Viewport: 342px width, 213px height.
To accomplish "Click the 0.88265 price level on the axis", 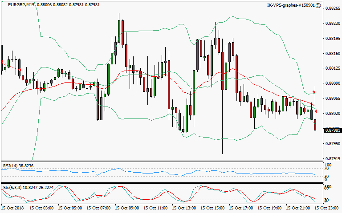I will (331, 8).
